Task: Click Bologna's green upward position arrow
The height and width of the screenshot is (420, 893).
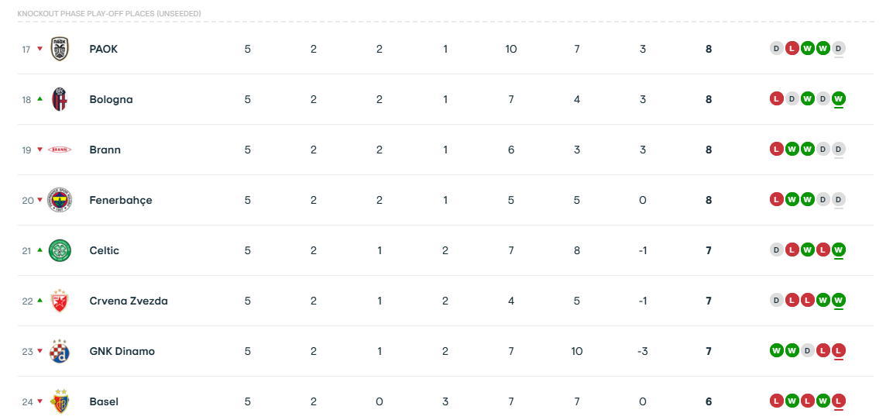Action: point(39,99)
